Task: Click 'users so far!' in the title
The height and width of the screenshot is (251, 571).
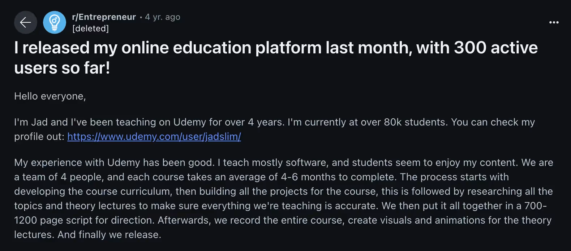Action: (62, 68)
